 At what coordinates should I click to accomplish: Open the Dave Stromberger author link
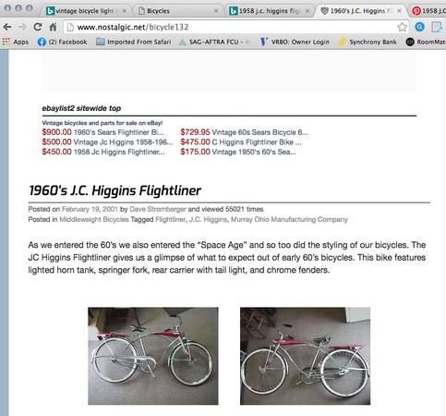pyautogui.click(x=158, y=209)
